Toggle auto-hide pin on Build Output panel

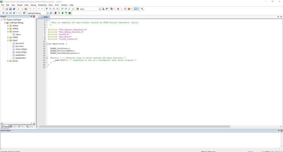(279, 130)
